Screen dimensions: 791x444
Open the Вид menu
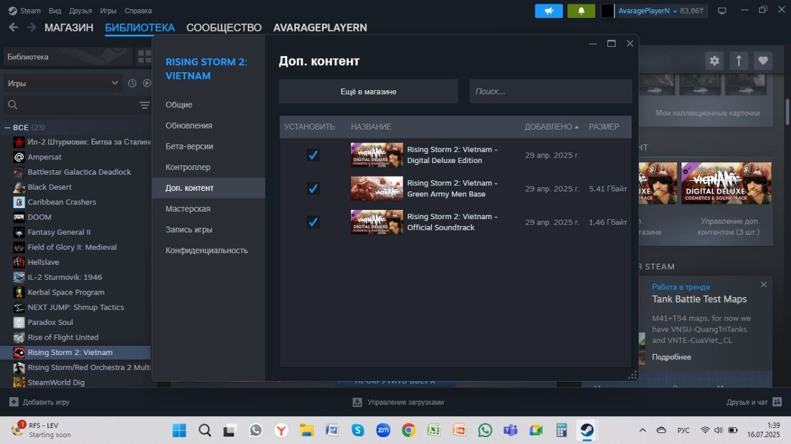(55, 10)
